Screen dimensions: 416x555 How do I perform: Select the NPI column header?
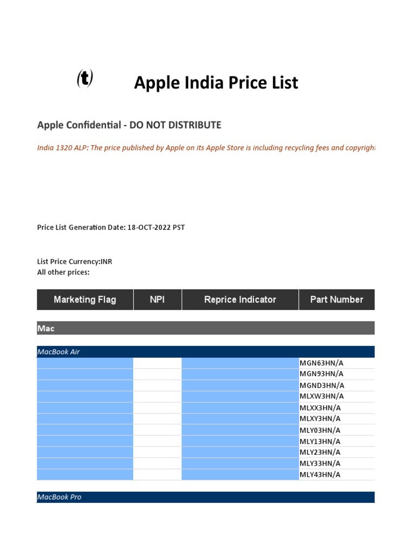(158, 300)
